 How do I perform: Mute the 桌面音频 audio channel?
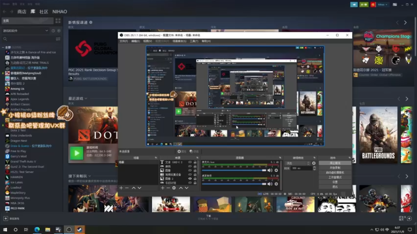click(x=270, y=184)
